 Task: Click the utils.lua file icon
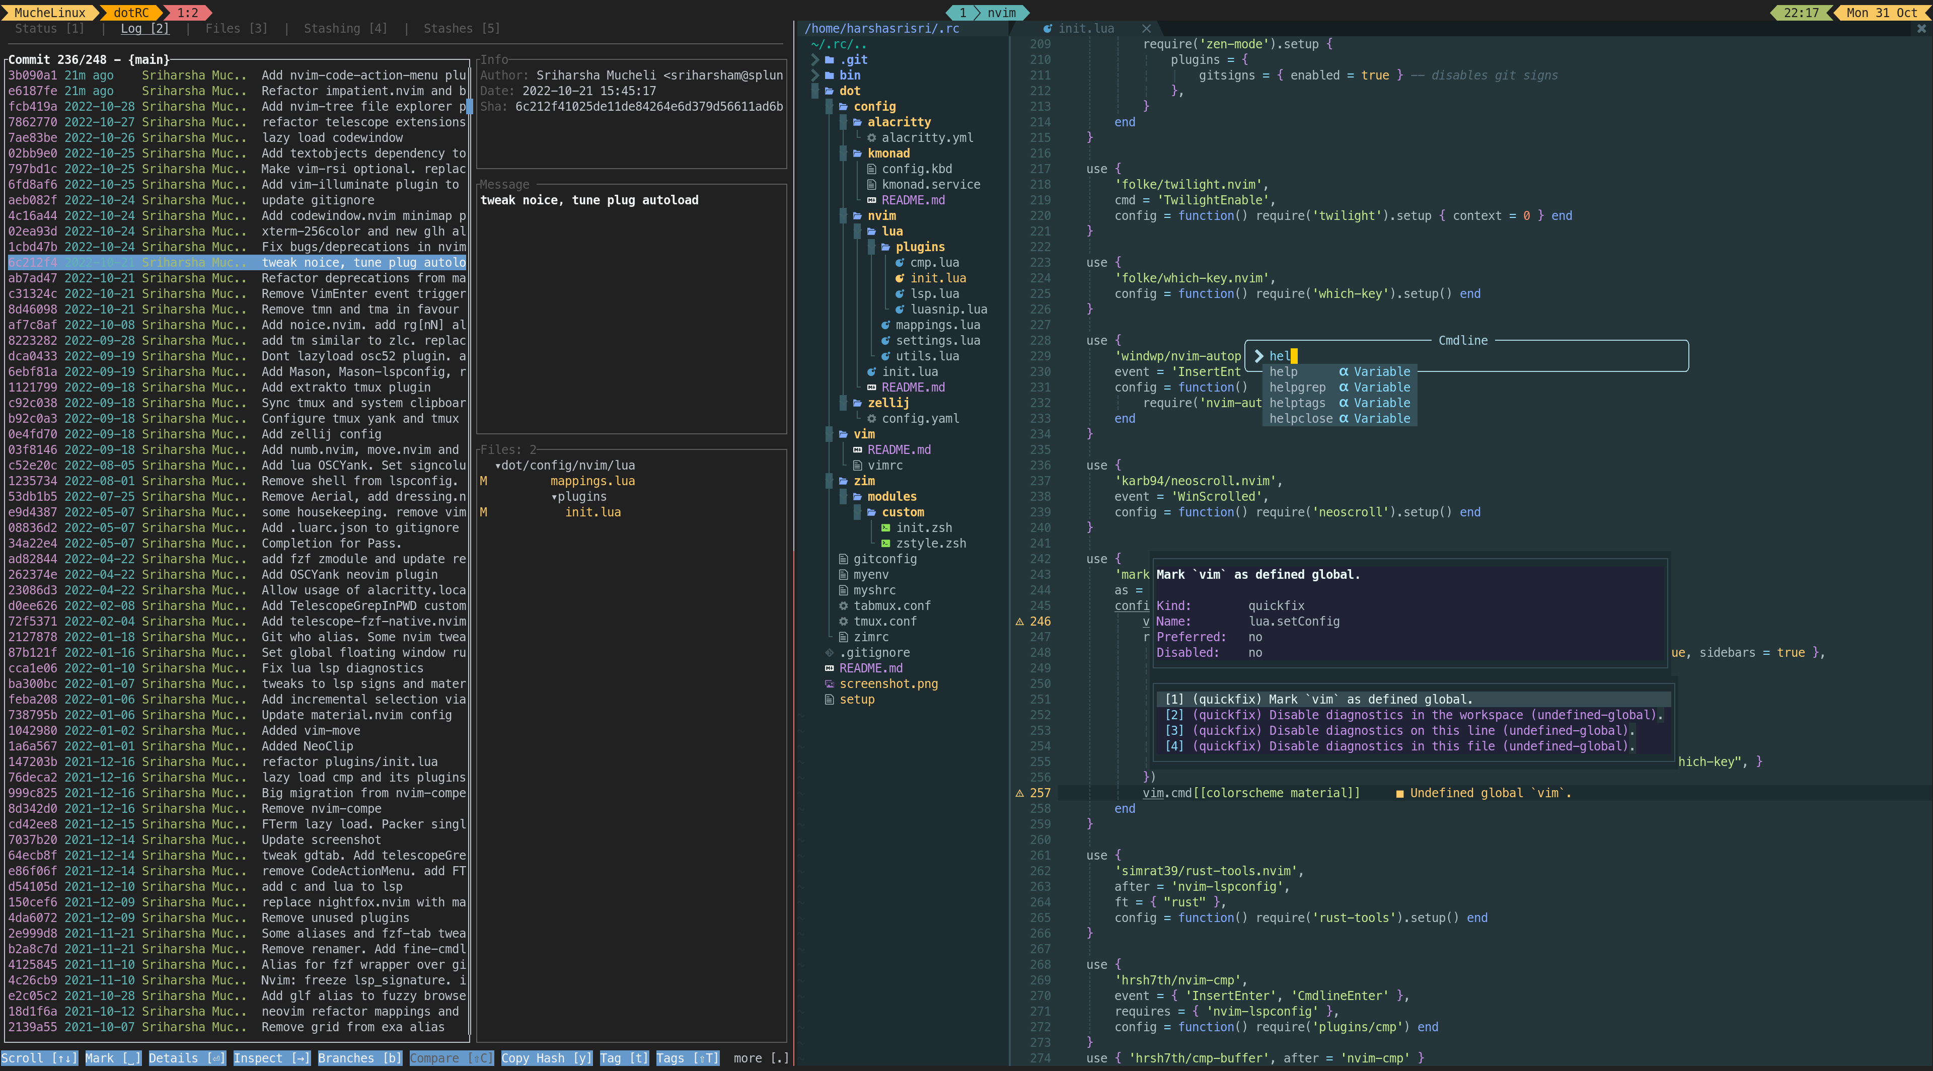(x=885, y=356)
